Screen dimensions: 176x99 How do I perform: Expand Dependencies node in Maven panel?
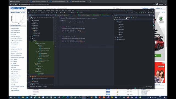point(116,39)
